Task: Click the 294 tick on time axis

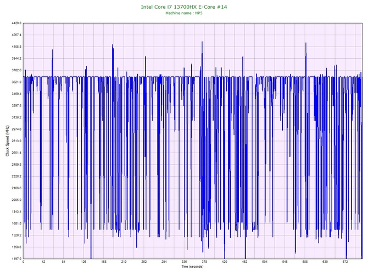Action: (164, 262)
